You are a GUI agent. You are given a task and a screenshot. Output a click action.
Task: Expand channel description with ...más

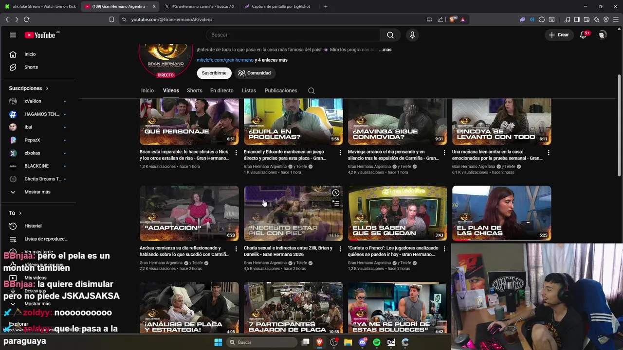pyautogui.click(x=385, y=50)
